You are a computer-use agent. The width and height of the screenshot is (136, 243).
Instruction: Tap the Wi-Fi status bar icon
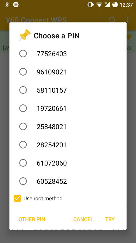point(99,5)
